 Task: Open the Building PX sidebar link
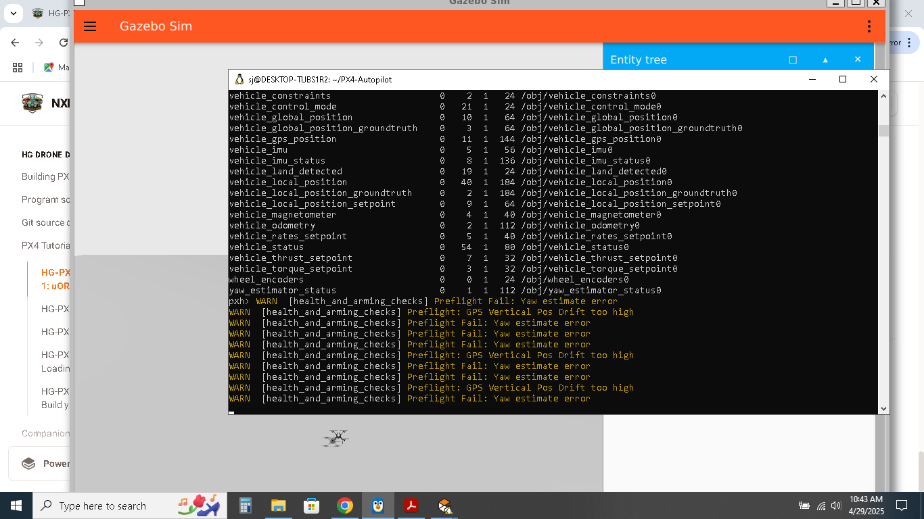point(45,176)
